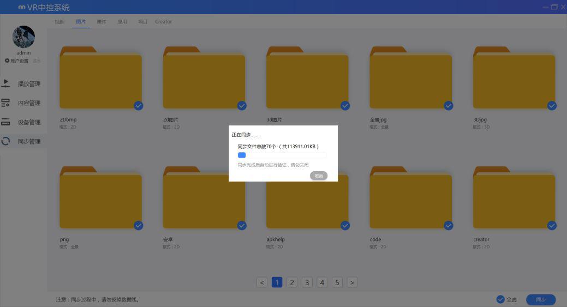Switch to the Creator tab
The width and height of the screenshot is (567, 307).
[x=163, y=22]
